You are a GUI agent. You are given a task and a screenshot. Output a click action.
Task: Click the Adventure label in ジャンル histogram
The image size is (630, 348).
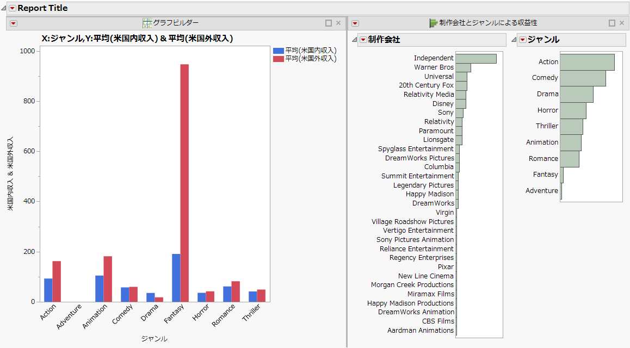[542, 191]
